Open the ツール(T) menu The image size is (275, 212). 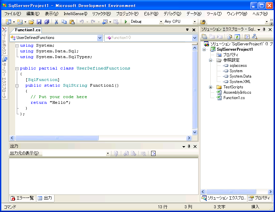(214, 14)
